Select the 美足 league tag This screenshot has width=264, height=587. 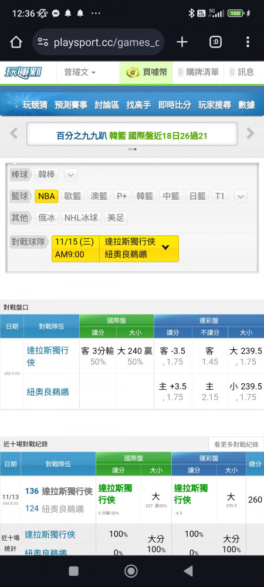pos(116,218)
